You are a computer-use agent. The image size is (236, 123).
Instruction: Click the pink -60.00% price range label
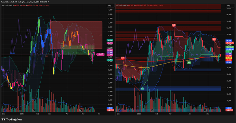tap(101, 54)
